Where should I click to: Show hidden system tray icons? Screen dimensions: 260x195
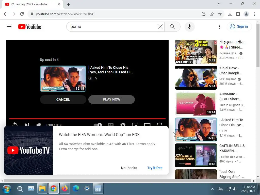pyautogui.click(x=213, y=189)
